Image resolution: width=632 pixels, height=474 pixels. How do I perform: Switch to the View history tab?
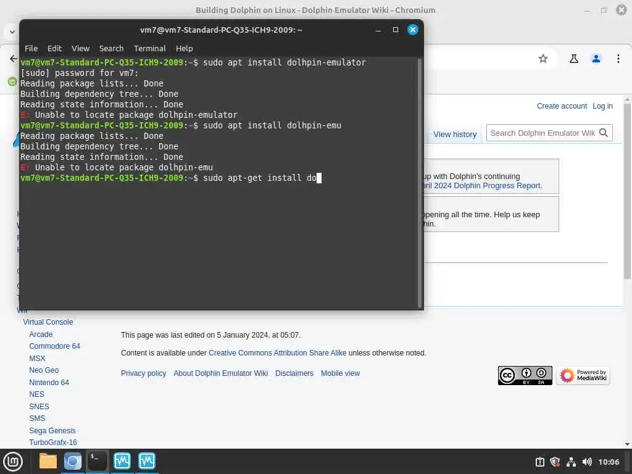point(455,134)
